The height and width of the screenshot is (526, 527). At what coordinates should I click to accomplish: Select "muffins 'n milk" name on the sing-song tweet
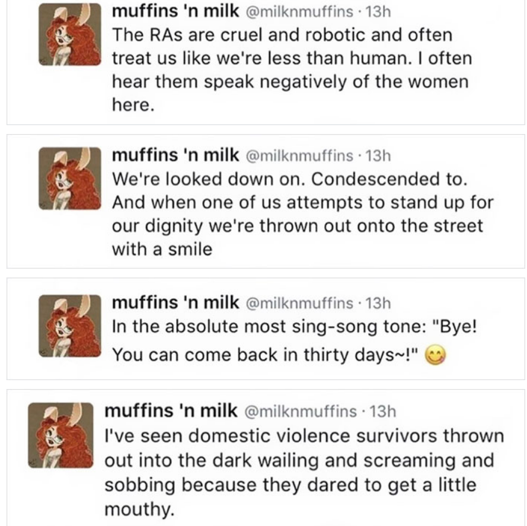[174, 302]
